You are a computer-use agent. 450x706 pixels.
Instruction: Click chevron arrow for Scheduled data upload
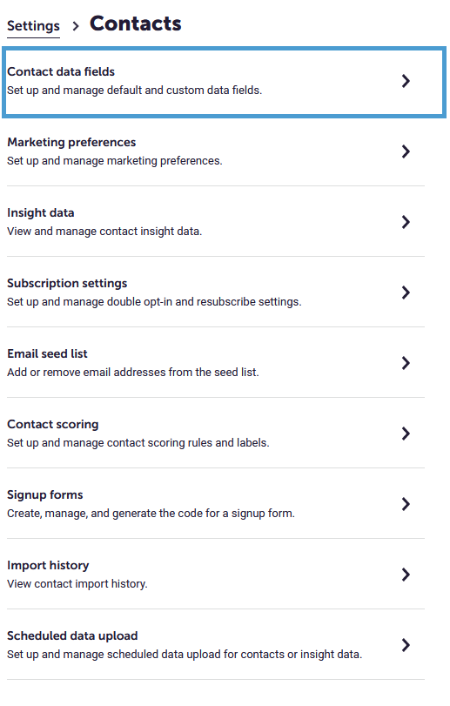coord(406,645)
